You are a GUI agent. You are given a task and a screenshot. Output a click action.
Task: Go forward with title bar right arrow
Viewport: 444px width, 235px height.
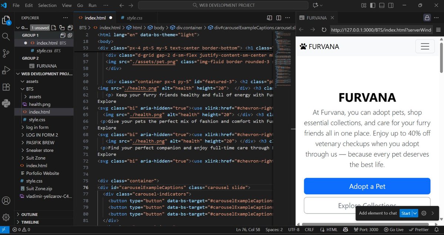pos(131,6)
